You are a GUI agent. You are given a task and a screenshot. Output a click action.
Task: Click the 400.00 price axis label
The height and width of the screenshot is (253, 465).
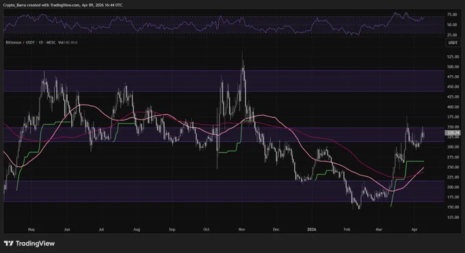coord(453,107)
